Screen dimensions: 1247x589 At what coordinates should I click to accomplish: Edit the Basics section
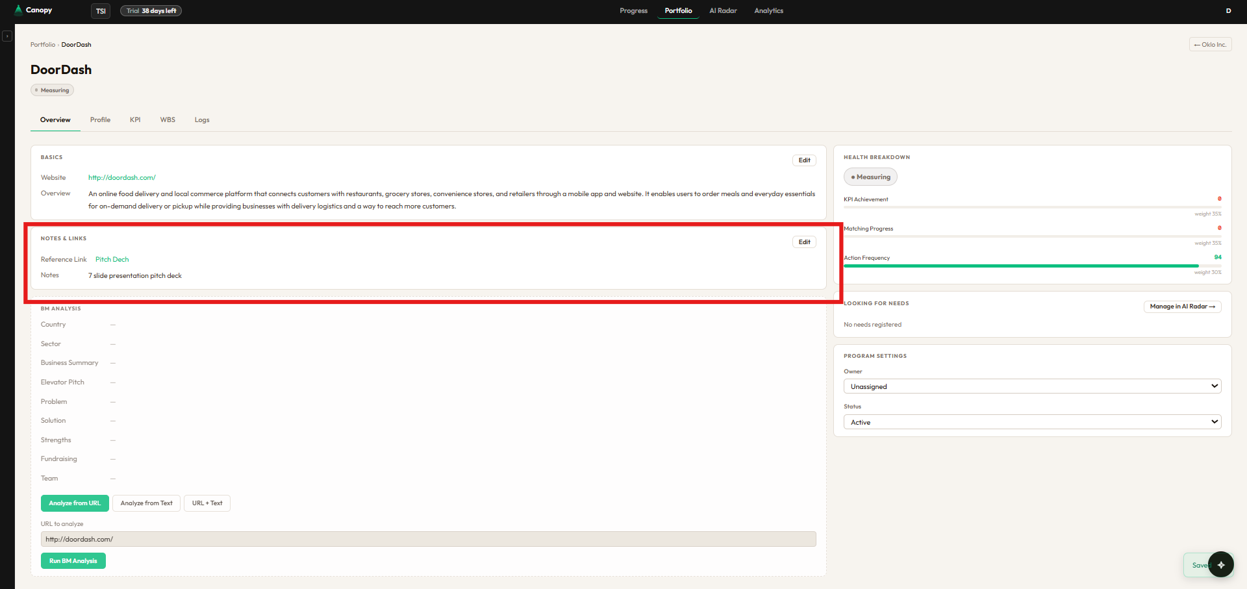point(804,160)
